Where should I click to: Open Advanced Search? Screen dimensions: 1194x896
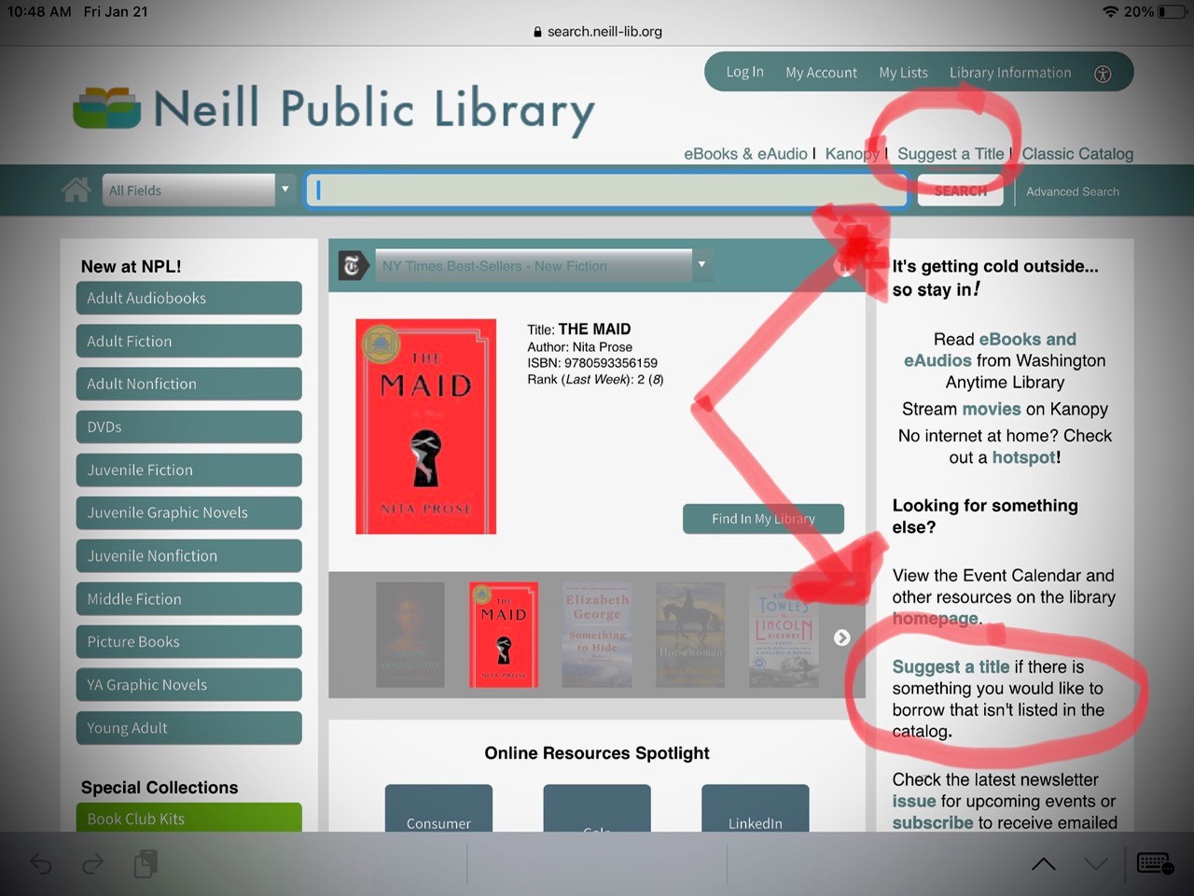(1073, 191)
